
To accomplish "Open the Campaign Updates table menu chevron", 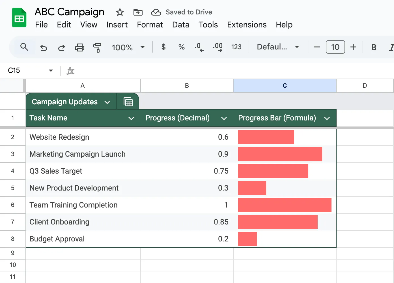I will coord(107,102).
